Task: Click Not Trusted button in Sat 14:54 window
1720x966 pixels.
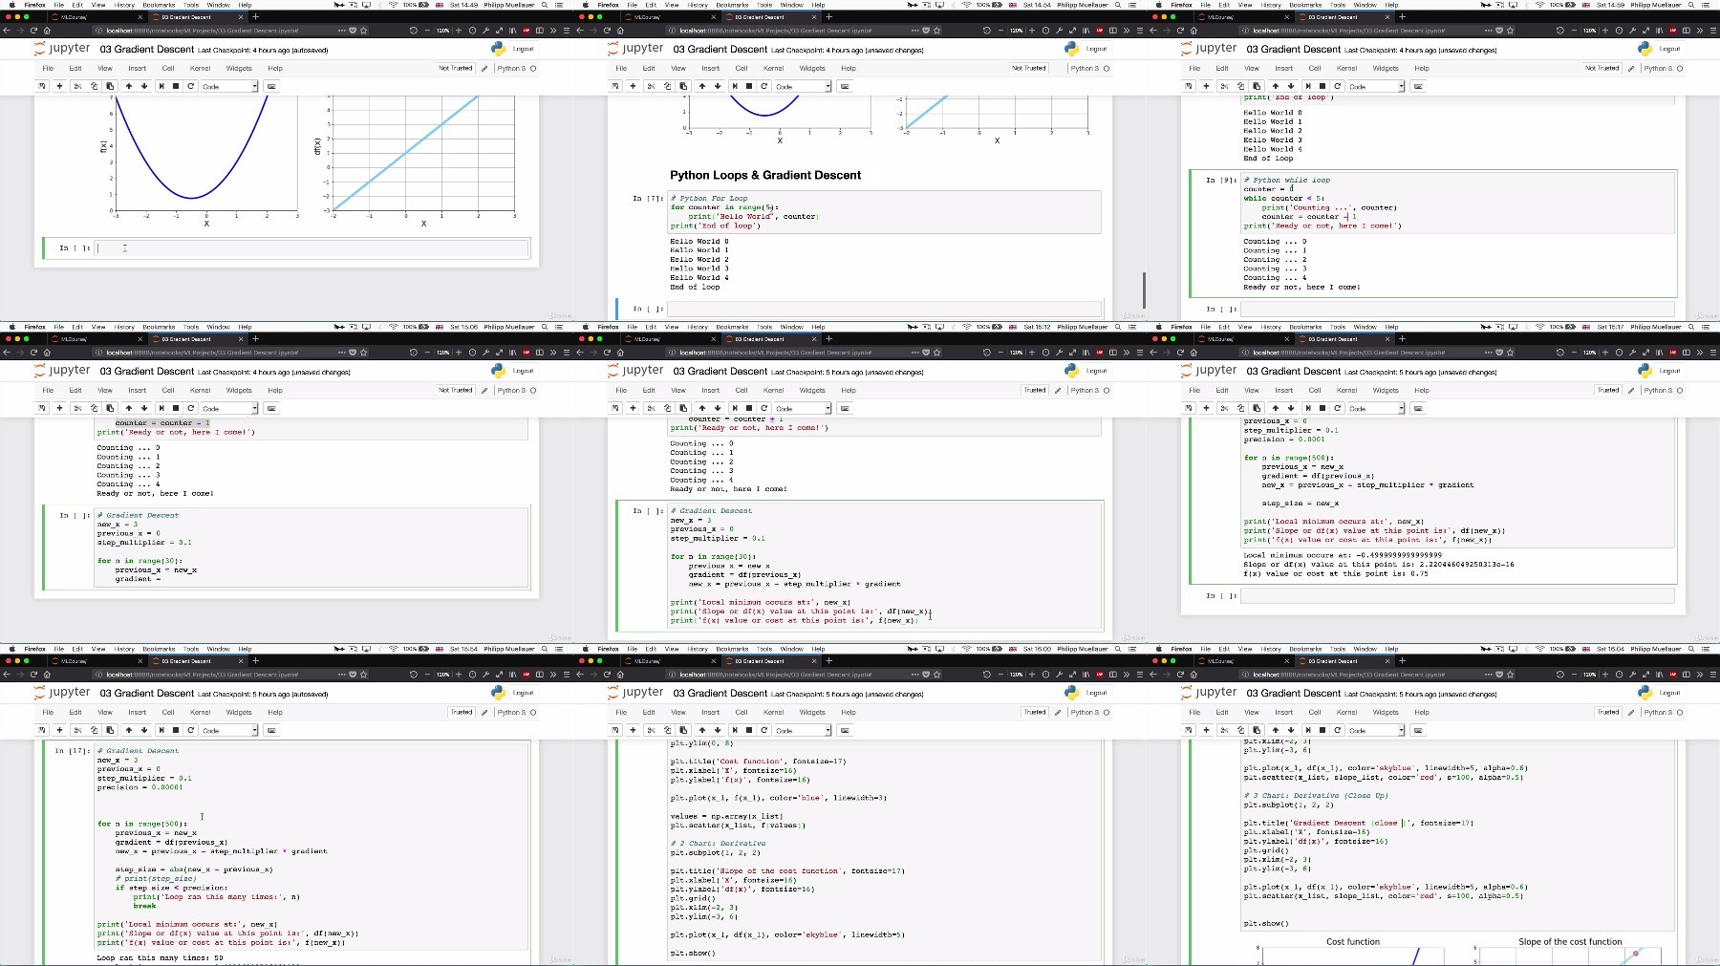Action: tap(1029, 68)
